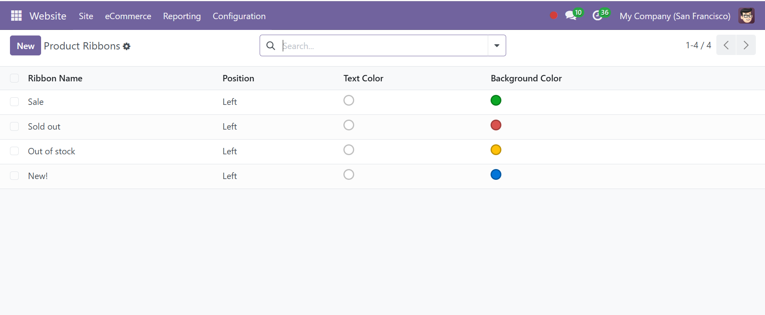Click the red background color of Sold out
The image size is (765, 315).
[x=496, y=125]
